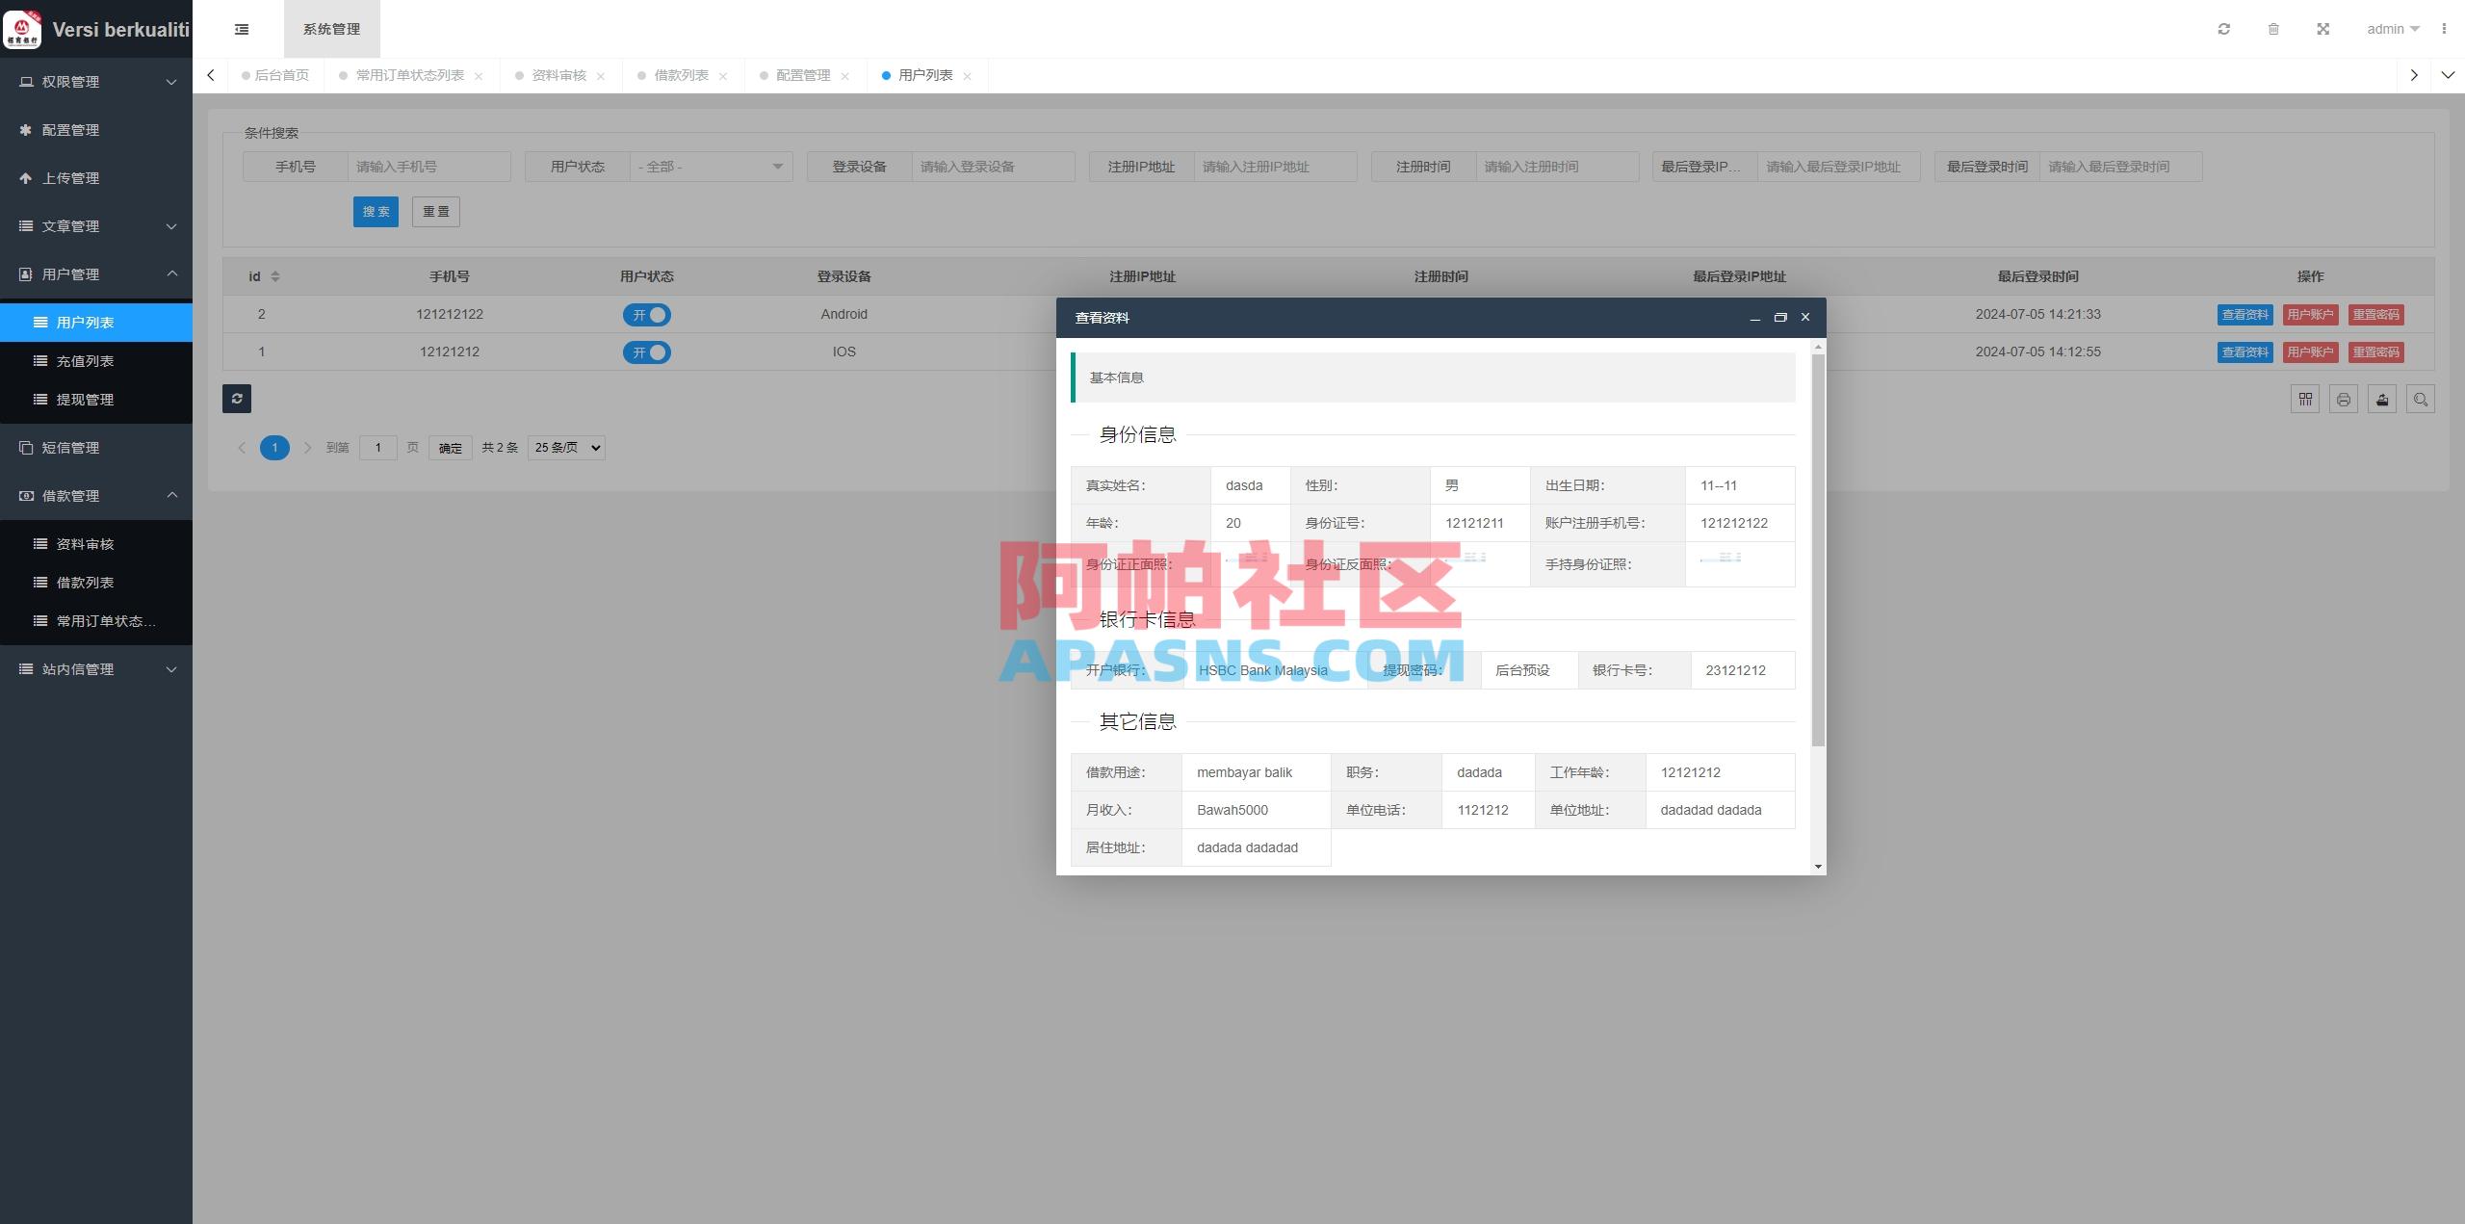Click the phone number search input field
2465x1224 pixels.
coord(428,166)
